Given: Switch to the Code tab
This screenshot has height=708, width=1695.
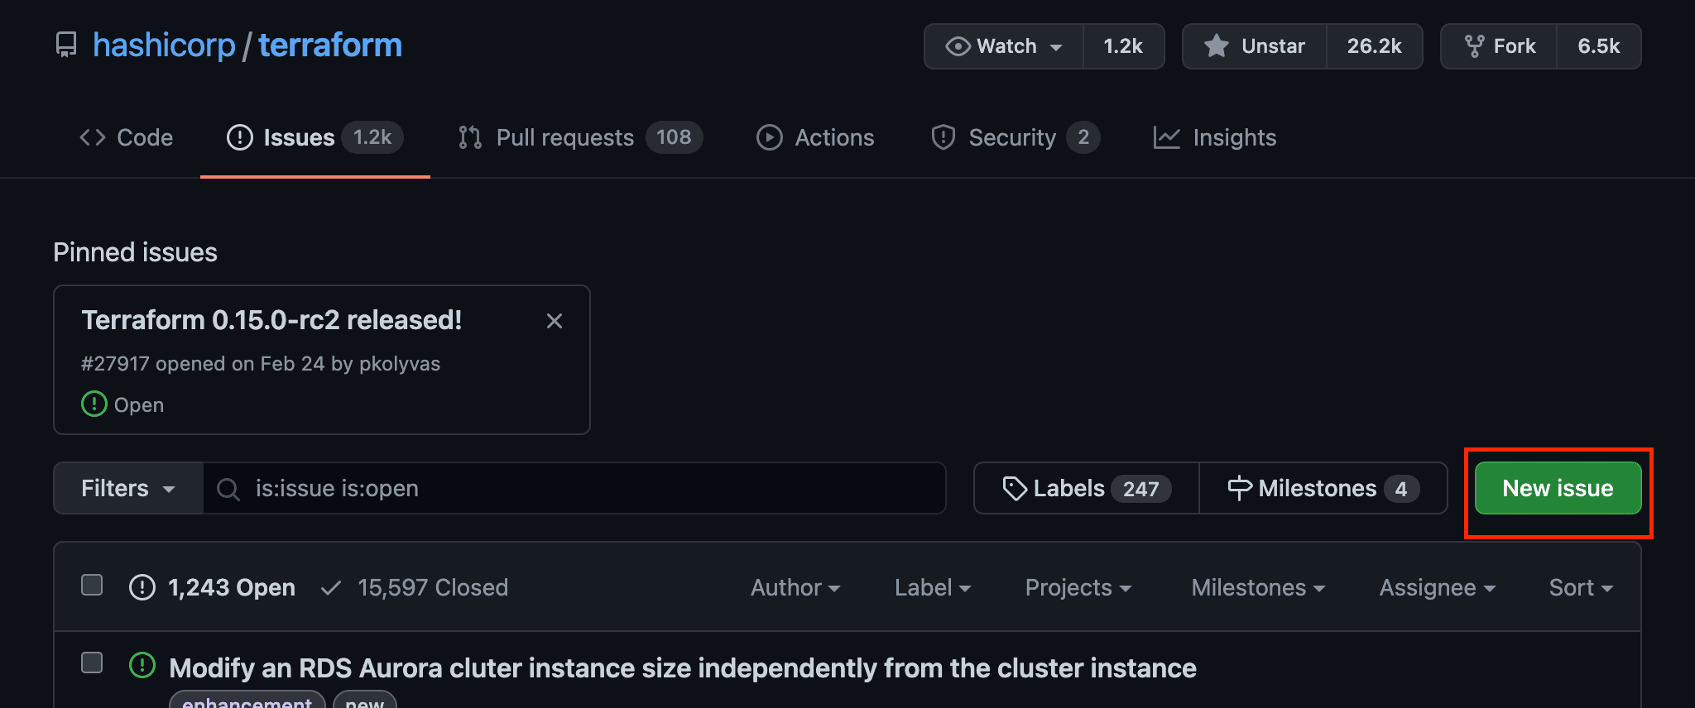Looking at the screenshot, I should (126, 137).
